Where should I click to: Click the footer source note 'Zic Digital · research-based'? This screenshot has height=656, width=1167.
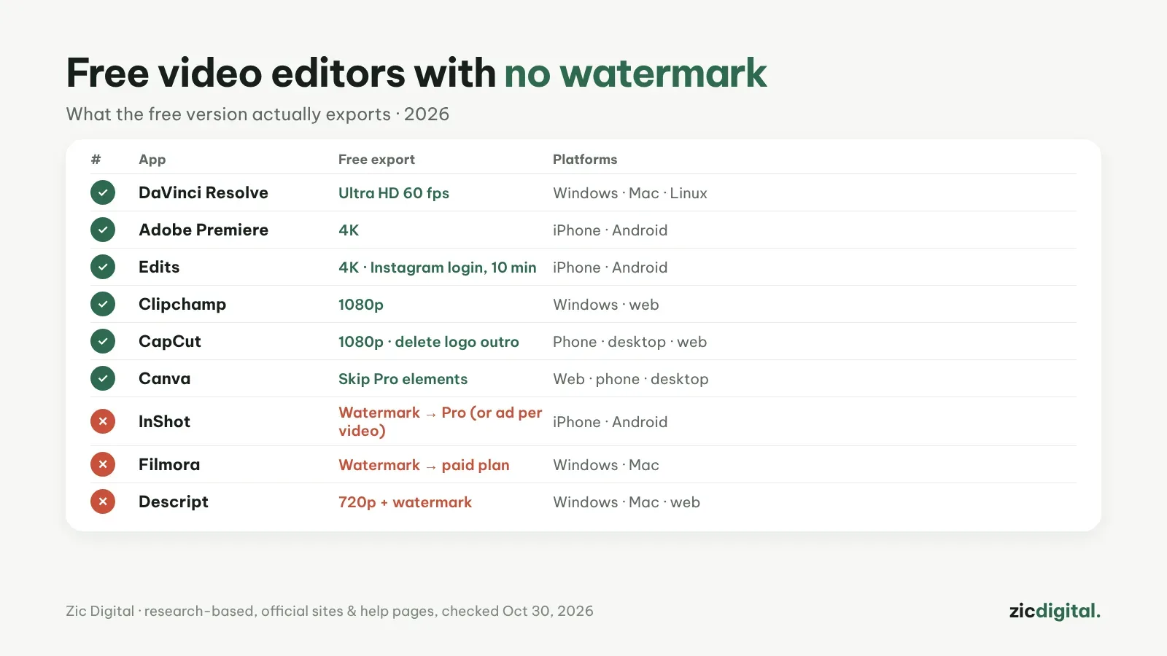[x=330, y=611]
